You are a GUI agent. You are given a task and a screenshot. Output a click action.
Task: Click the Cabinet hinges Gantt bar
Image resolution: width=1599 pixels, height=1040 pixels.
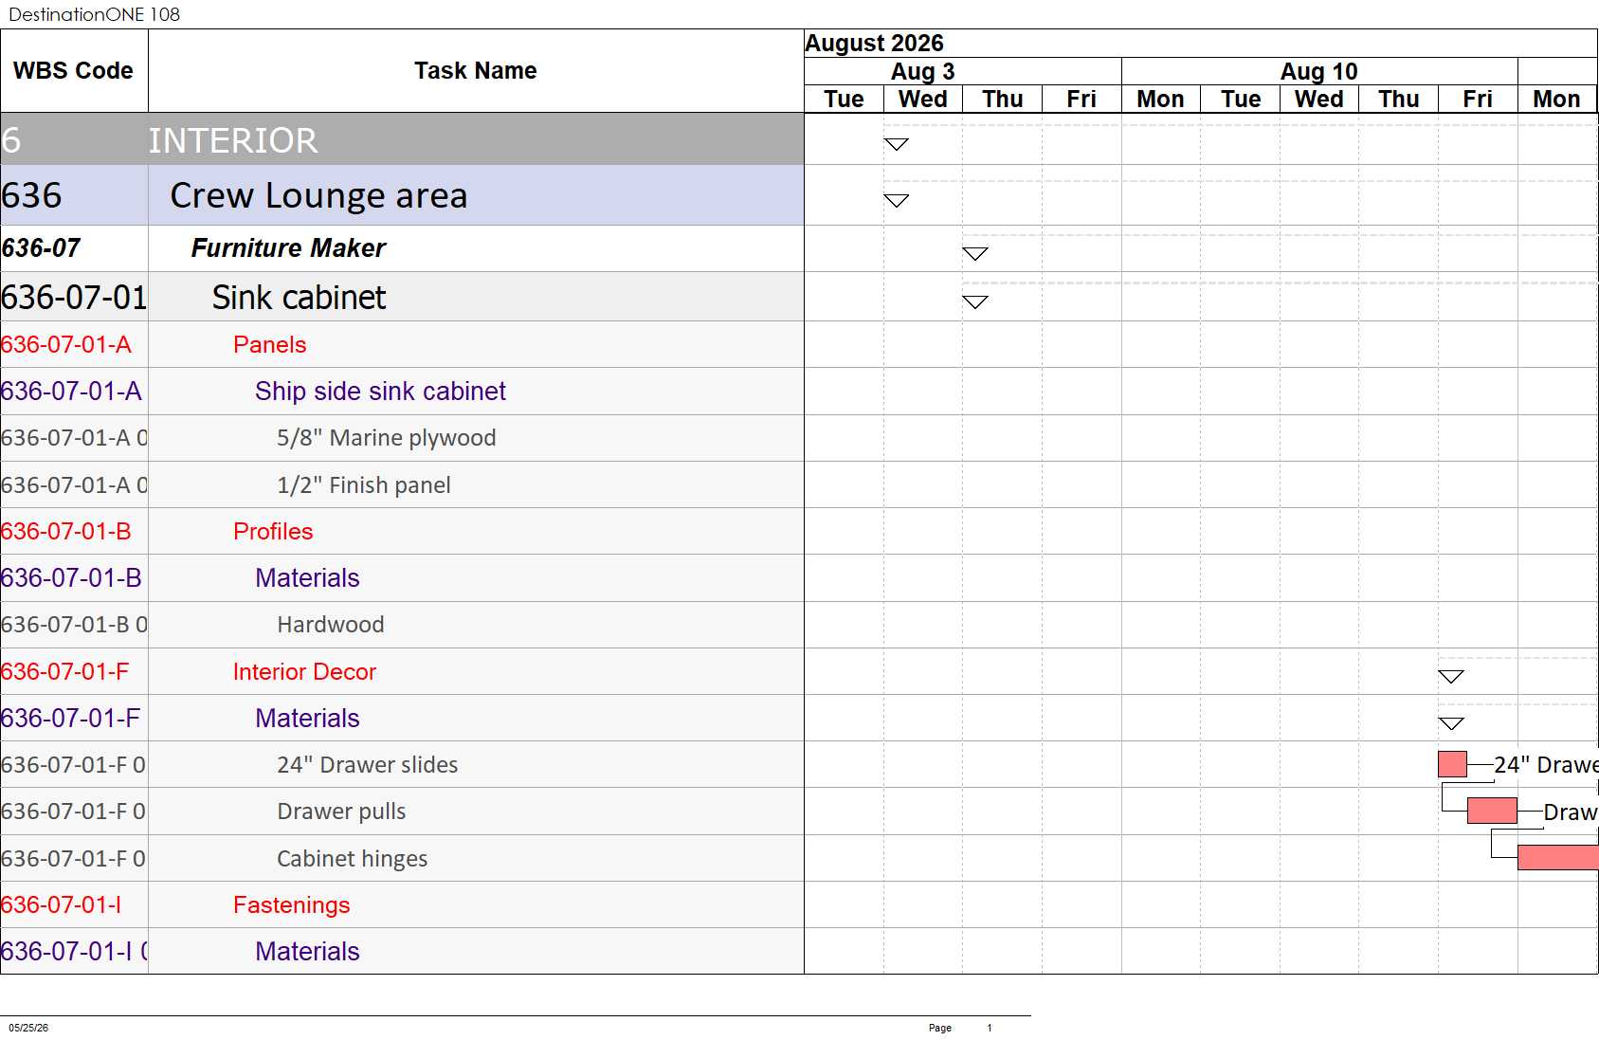tap(1558, 857)
